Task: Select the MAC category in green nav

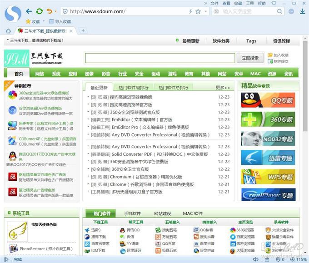Action: 255,74
